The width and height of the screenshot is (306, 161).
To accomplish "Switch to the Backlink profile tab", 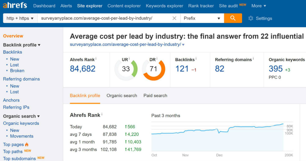I will pyautogui.click(x=85, y=96).
